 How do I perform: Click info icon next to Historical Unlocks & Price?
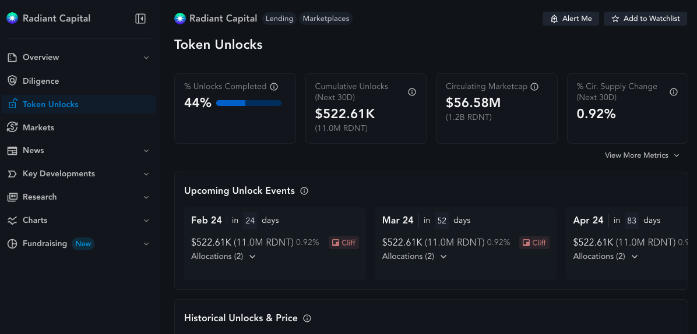pos(307,318)
